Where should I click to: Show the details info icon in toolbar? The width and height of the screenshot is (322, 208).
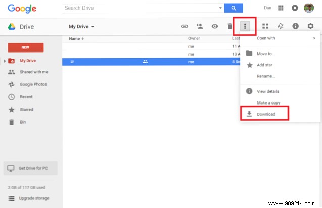[x=295, y=26]
